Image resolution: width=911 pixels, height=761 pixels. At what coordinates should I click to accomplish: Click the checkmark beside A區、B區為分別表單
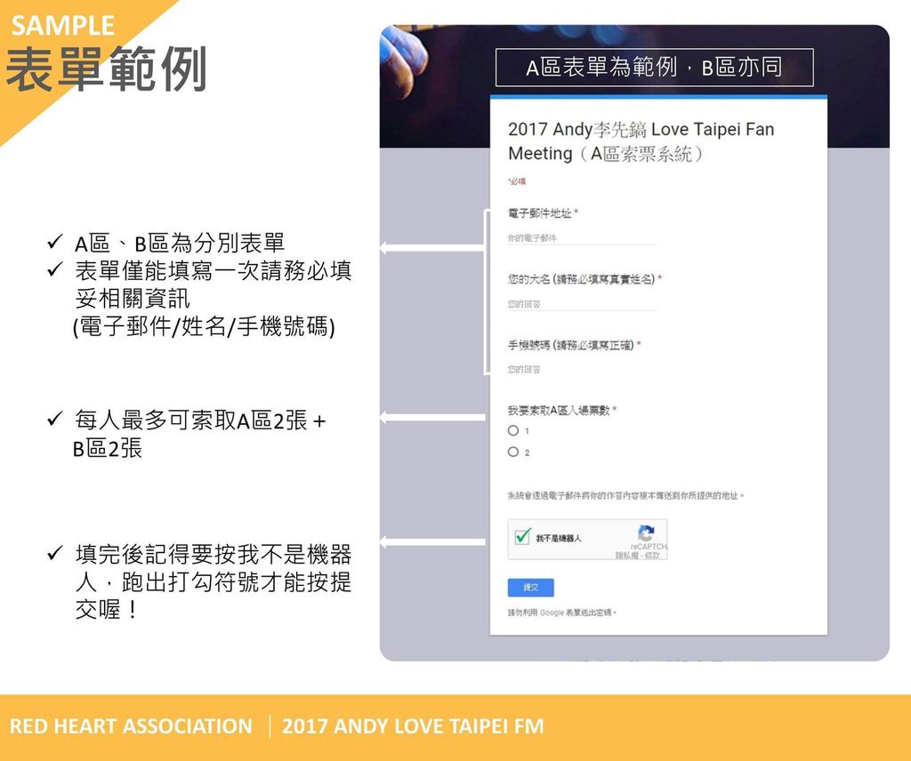coord(55,242)
